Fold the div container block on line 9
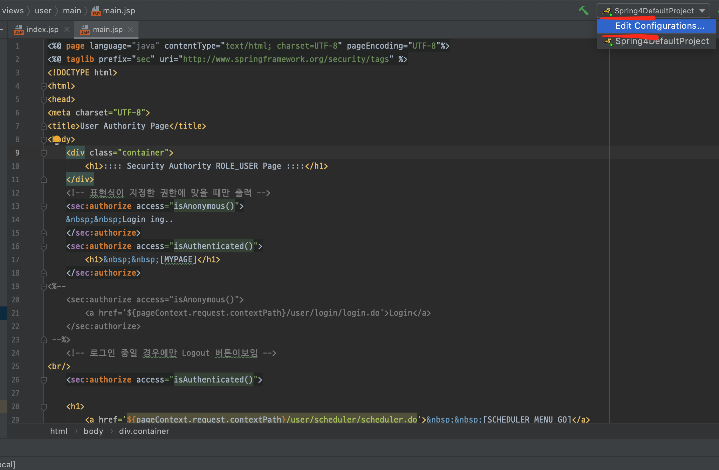 pyautogui.click(x=43, y=153)
